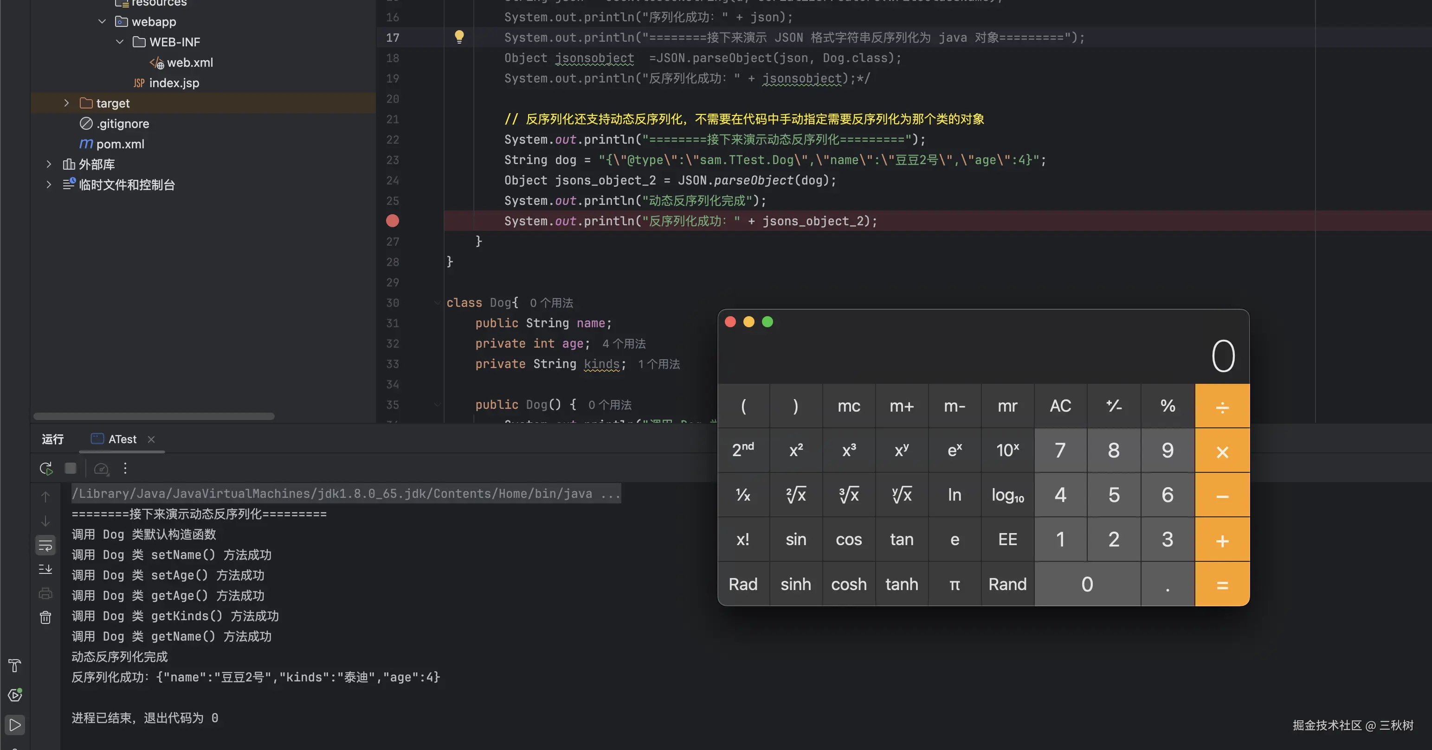
Task: Click the clear console trash icon
Action: (x=45, y=617)
